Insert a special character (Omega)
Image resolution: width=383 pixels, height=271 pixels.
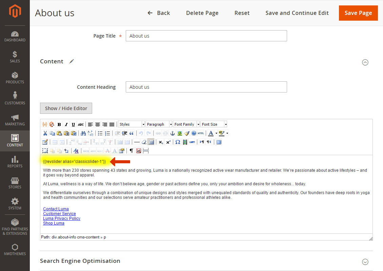tap(178, 142)
